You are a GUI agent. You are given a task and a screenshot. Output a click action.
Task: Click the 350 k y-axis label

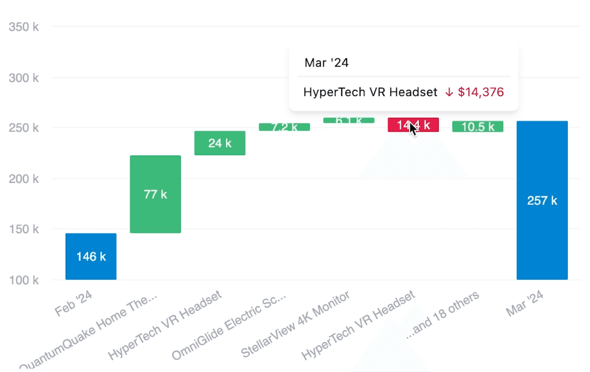[x=24, y=27]
